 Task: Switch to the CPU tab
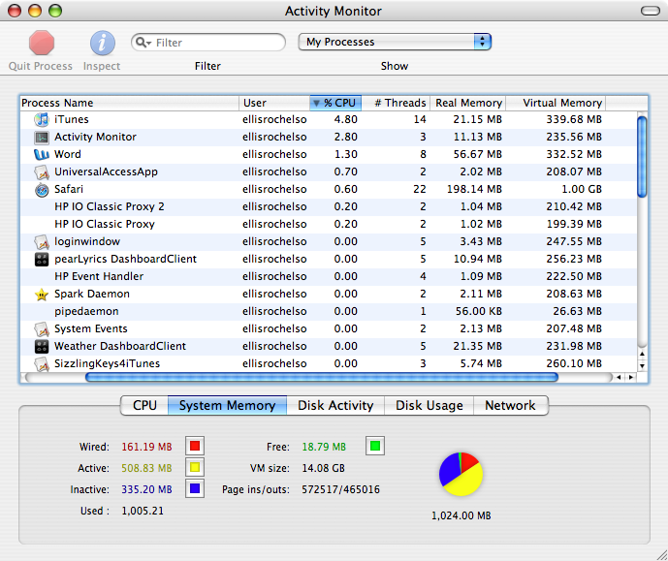144,405
